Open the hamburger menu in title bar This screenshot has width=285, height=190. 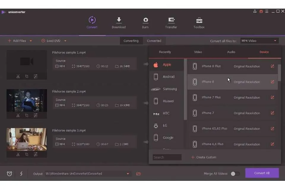267,12
